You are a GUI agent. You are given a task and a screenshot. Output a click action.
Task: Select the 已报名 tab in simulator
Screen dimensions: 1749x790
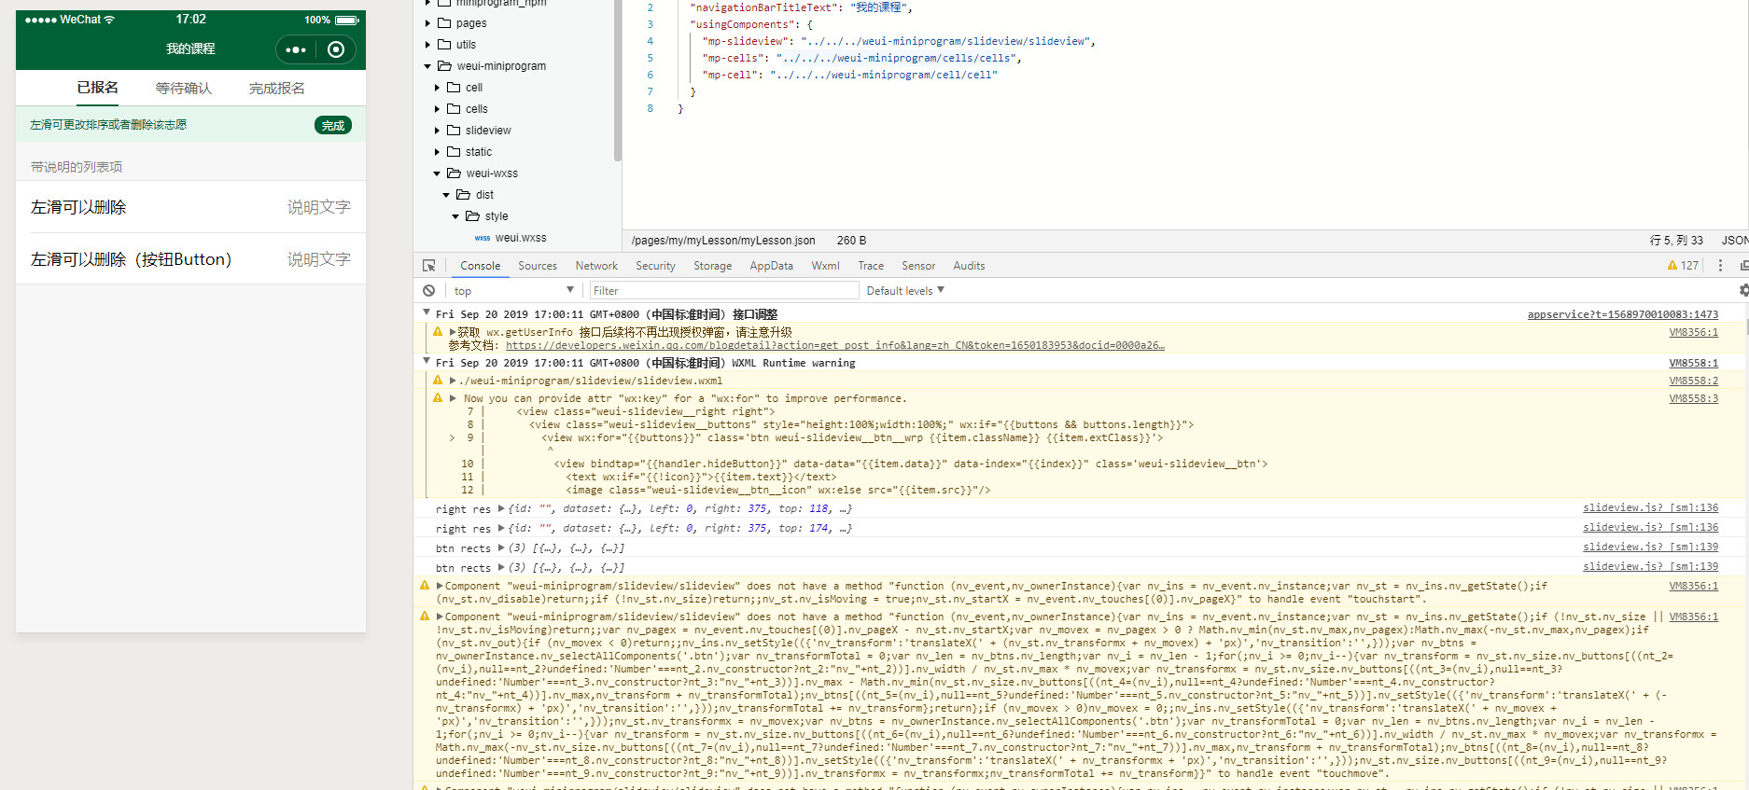click(97, 88)
